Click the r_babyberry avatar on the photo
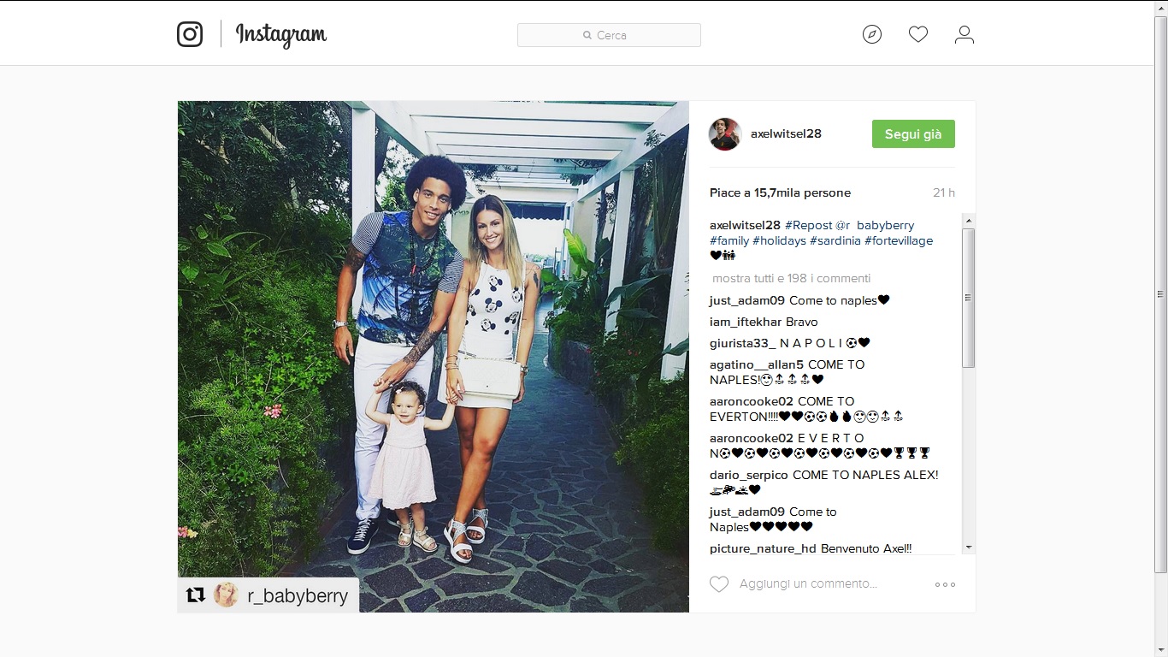Viewport: 1168px width, 657px height. (x=226, y=595)
